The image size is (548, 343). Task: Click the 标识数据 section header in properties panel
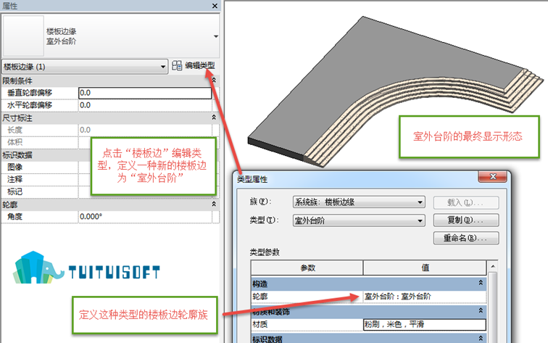(46, 155)
